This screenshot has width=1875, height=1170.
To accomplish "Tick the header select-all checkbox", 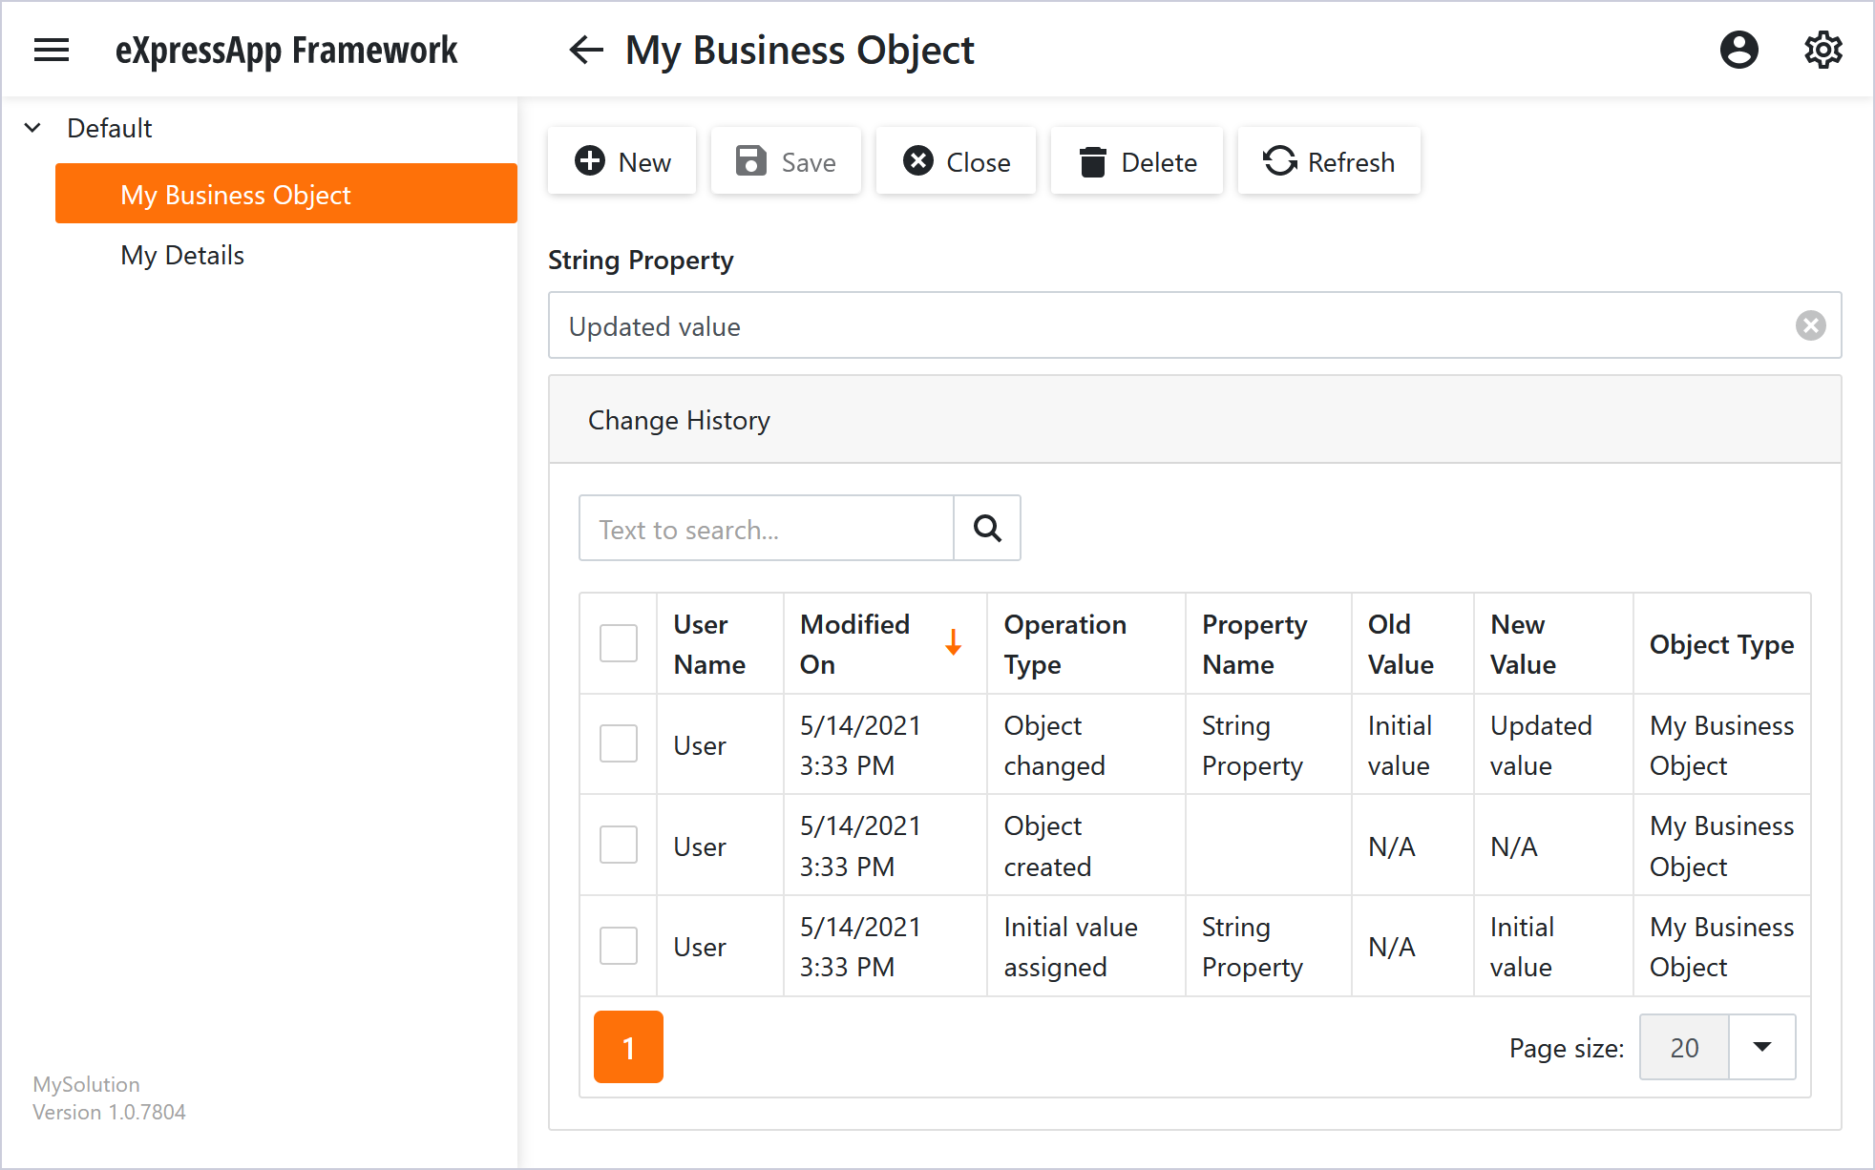I will (x=619, y=643).
